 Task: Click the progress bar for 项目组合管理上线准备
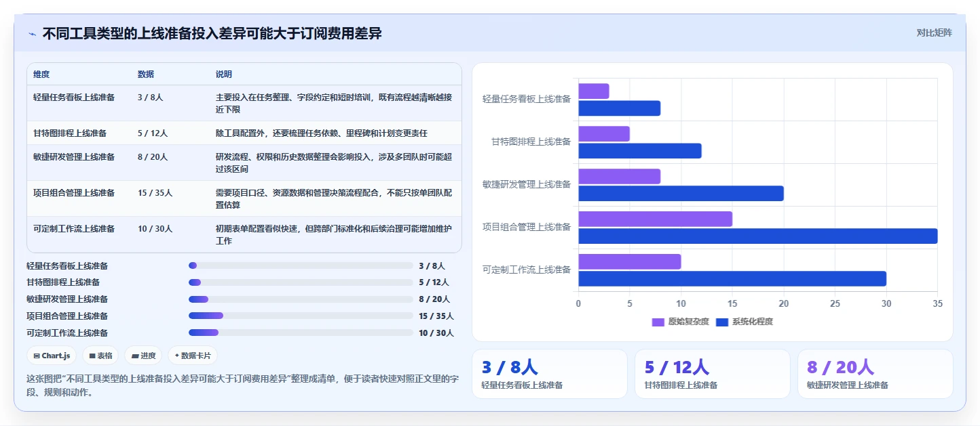click(301, 316)
